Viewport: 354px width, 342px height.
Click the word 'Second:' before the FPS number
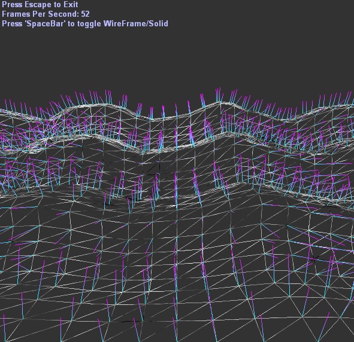coord(63,14)
